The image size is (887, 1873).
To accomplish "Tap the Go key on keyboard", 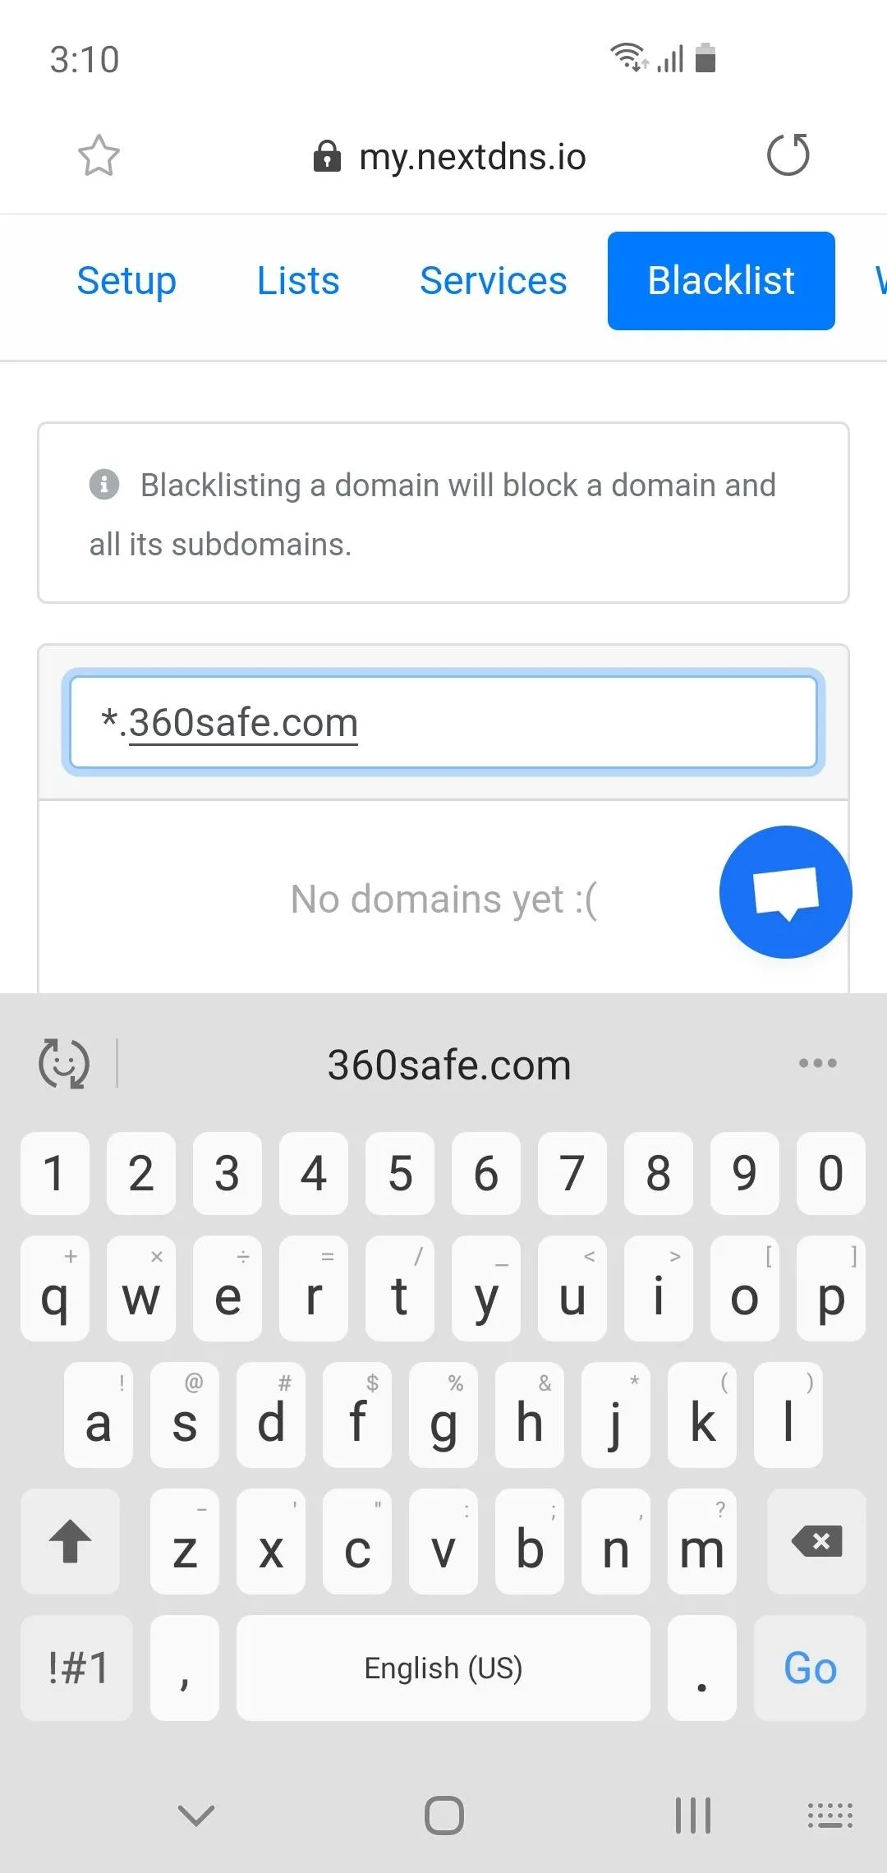I will tap(810, 1668).
